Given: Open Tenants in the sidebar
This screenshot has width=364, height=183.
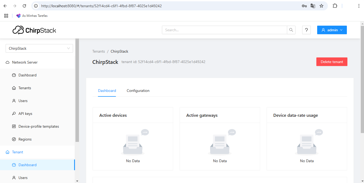Looking at the screenshot, I should pos(37,88).
